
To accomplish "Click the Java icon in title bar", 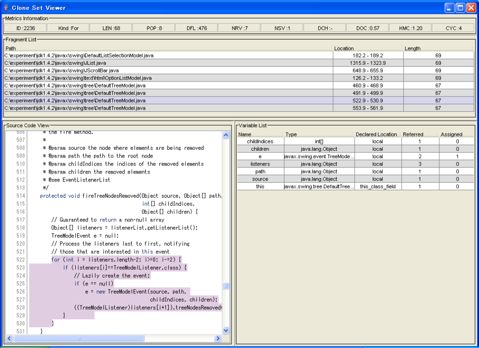I will (x=6, y=7).
